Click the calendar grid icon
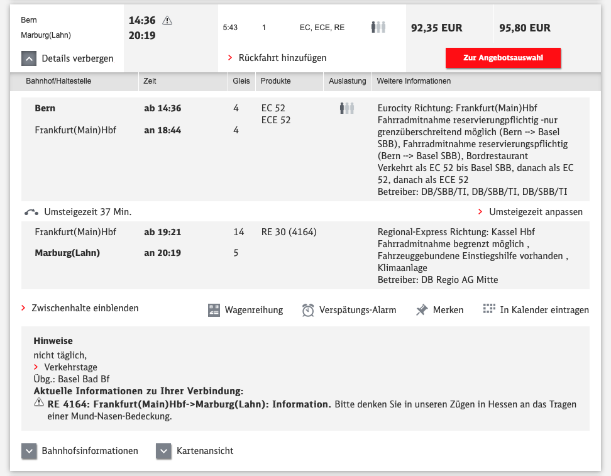 pyautogui.click(x=489, y=309)
